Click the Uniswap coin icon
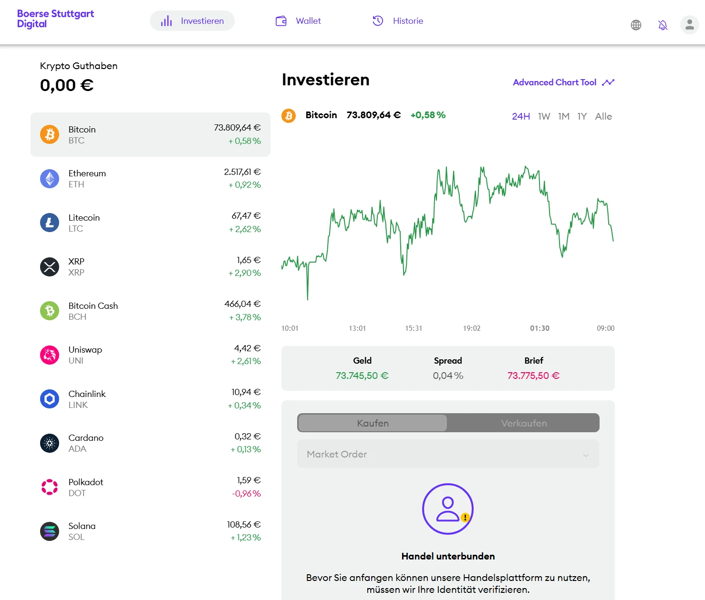This screenshot has width=705, height=600. pos(50,355)
